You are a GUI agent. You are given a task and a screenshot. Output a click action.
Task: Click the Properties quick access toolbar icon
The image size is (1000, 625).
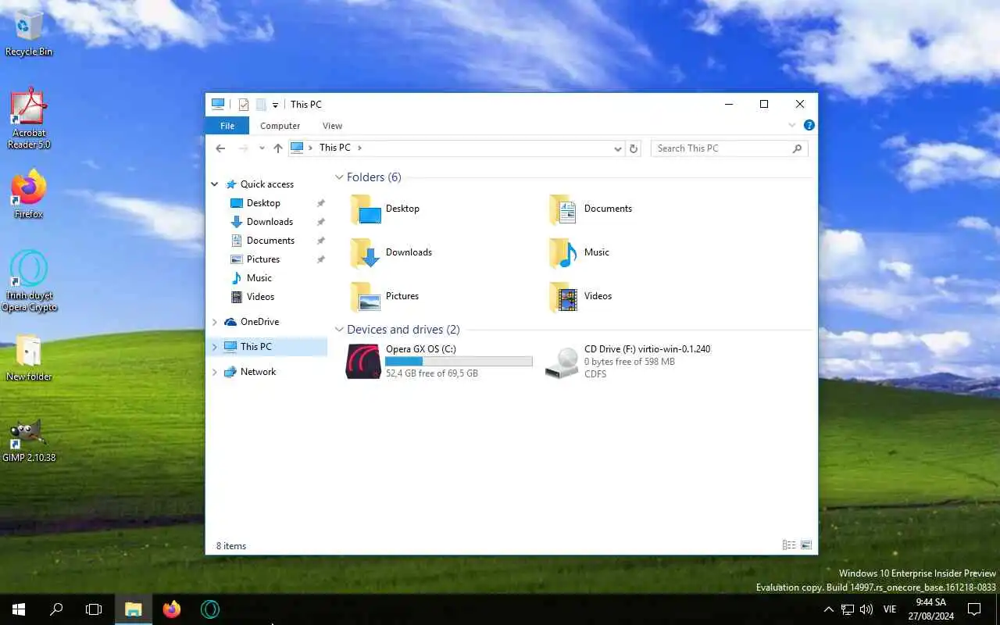tap(244, 105)
